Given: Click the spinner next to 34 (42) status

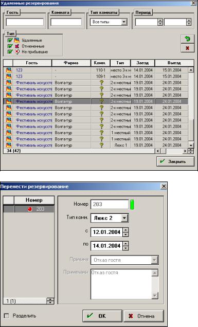Looking at the screenshot, I should click(190, 151).
